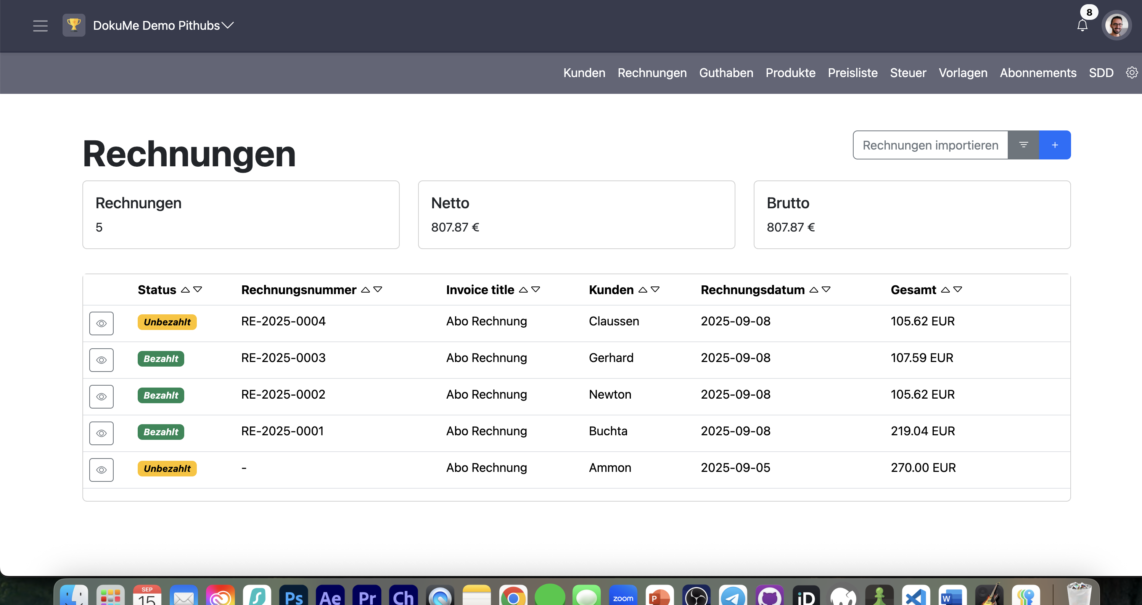Image resolution: width=1142 pixels, height=605 pixels.
Task: Click the Unbezahlt badge for Claussen
Action: point(167,322)
